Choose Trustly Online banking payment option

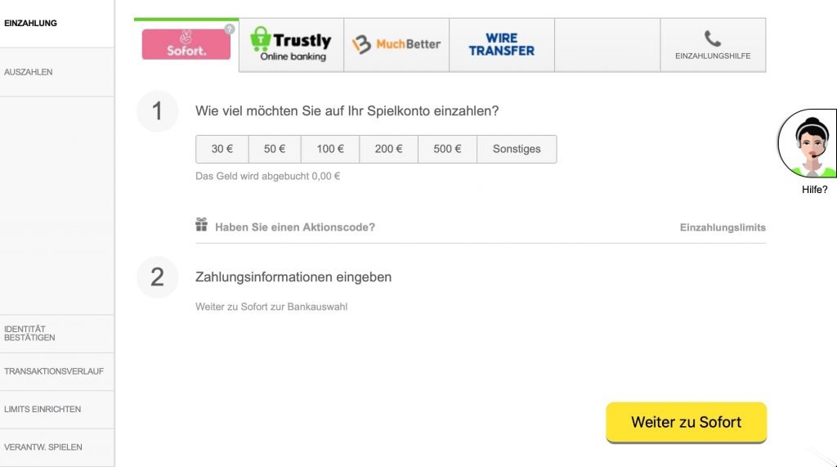pyautogui.click(x=291, y=45)
